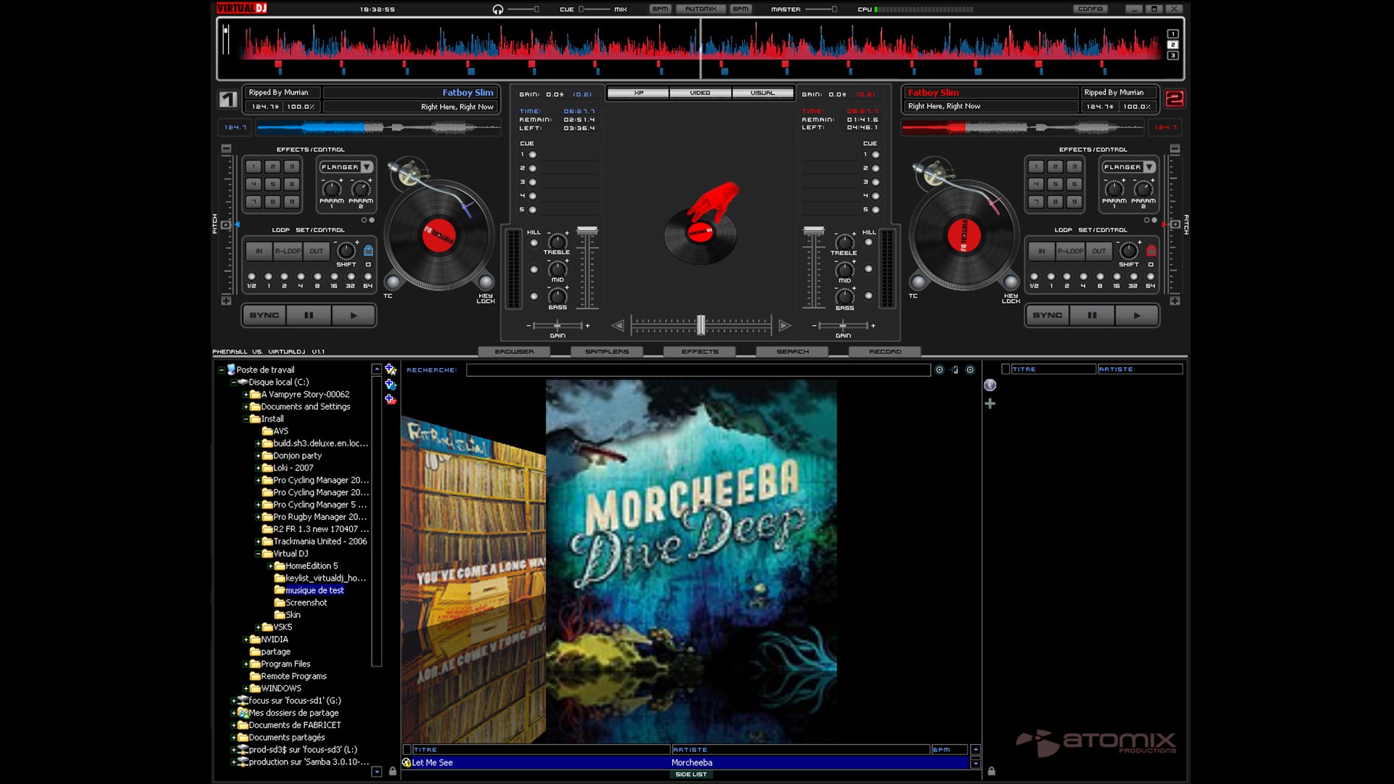Switch to the SAMPLERS tab
The height and width of the screenshot is (784, 1394).
607,351
